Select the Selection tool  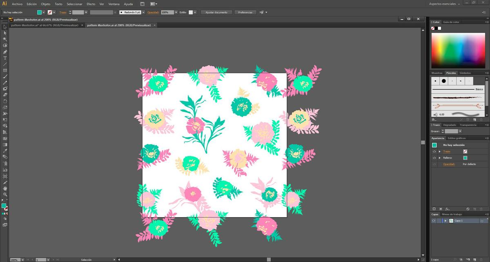[5, 27]
